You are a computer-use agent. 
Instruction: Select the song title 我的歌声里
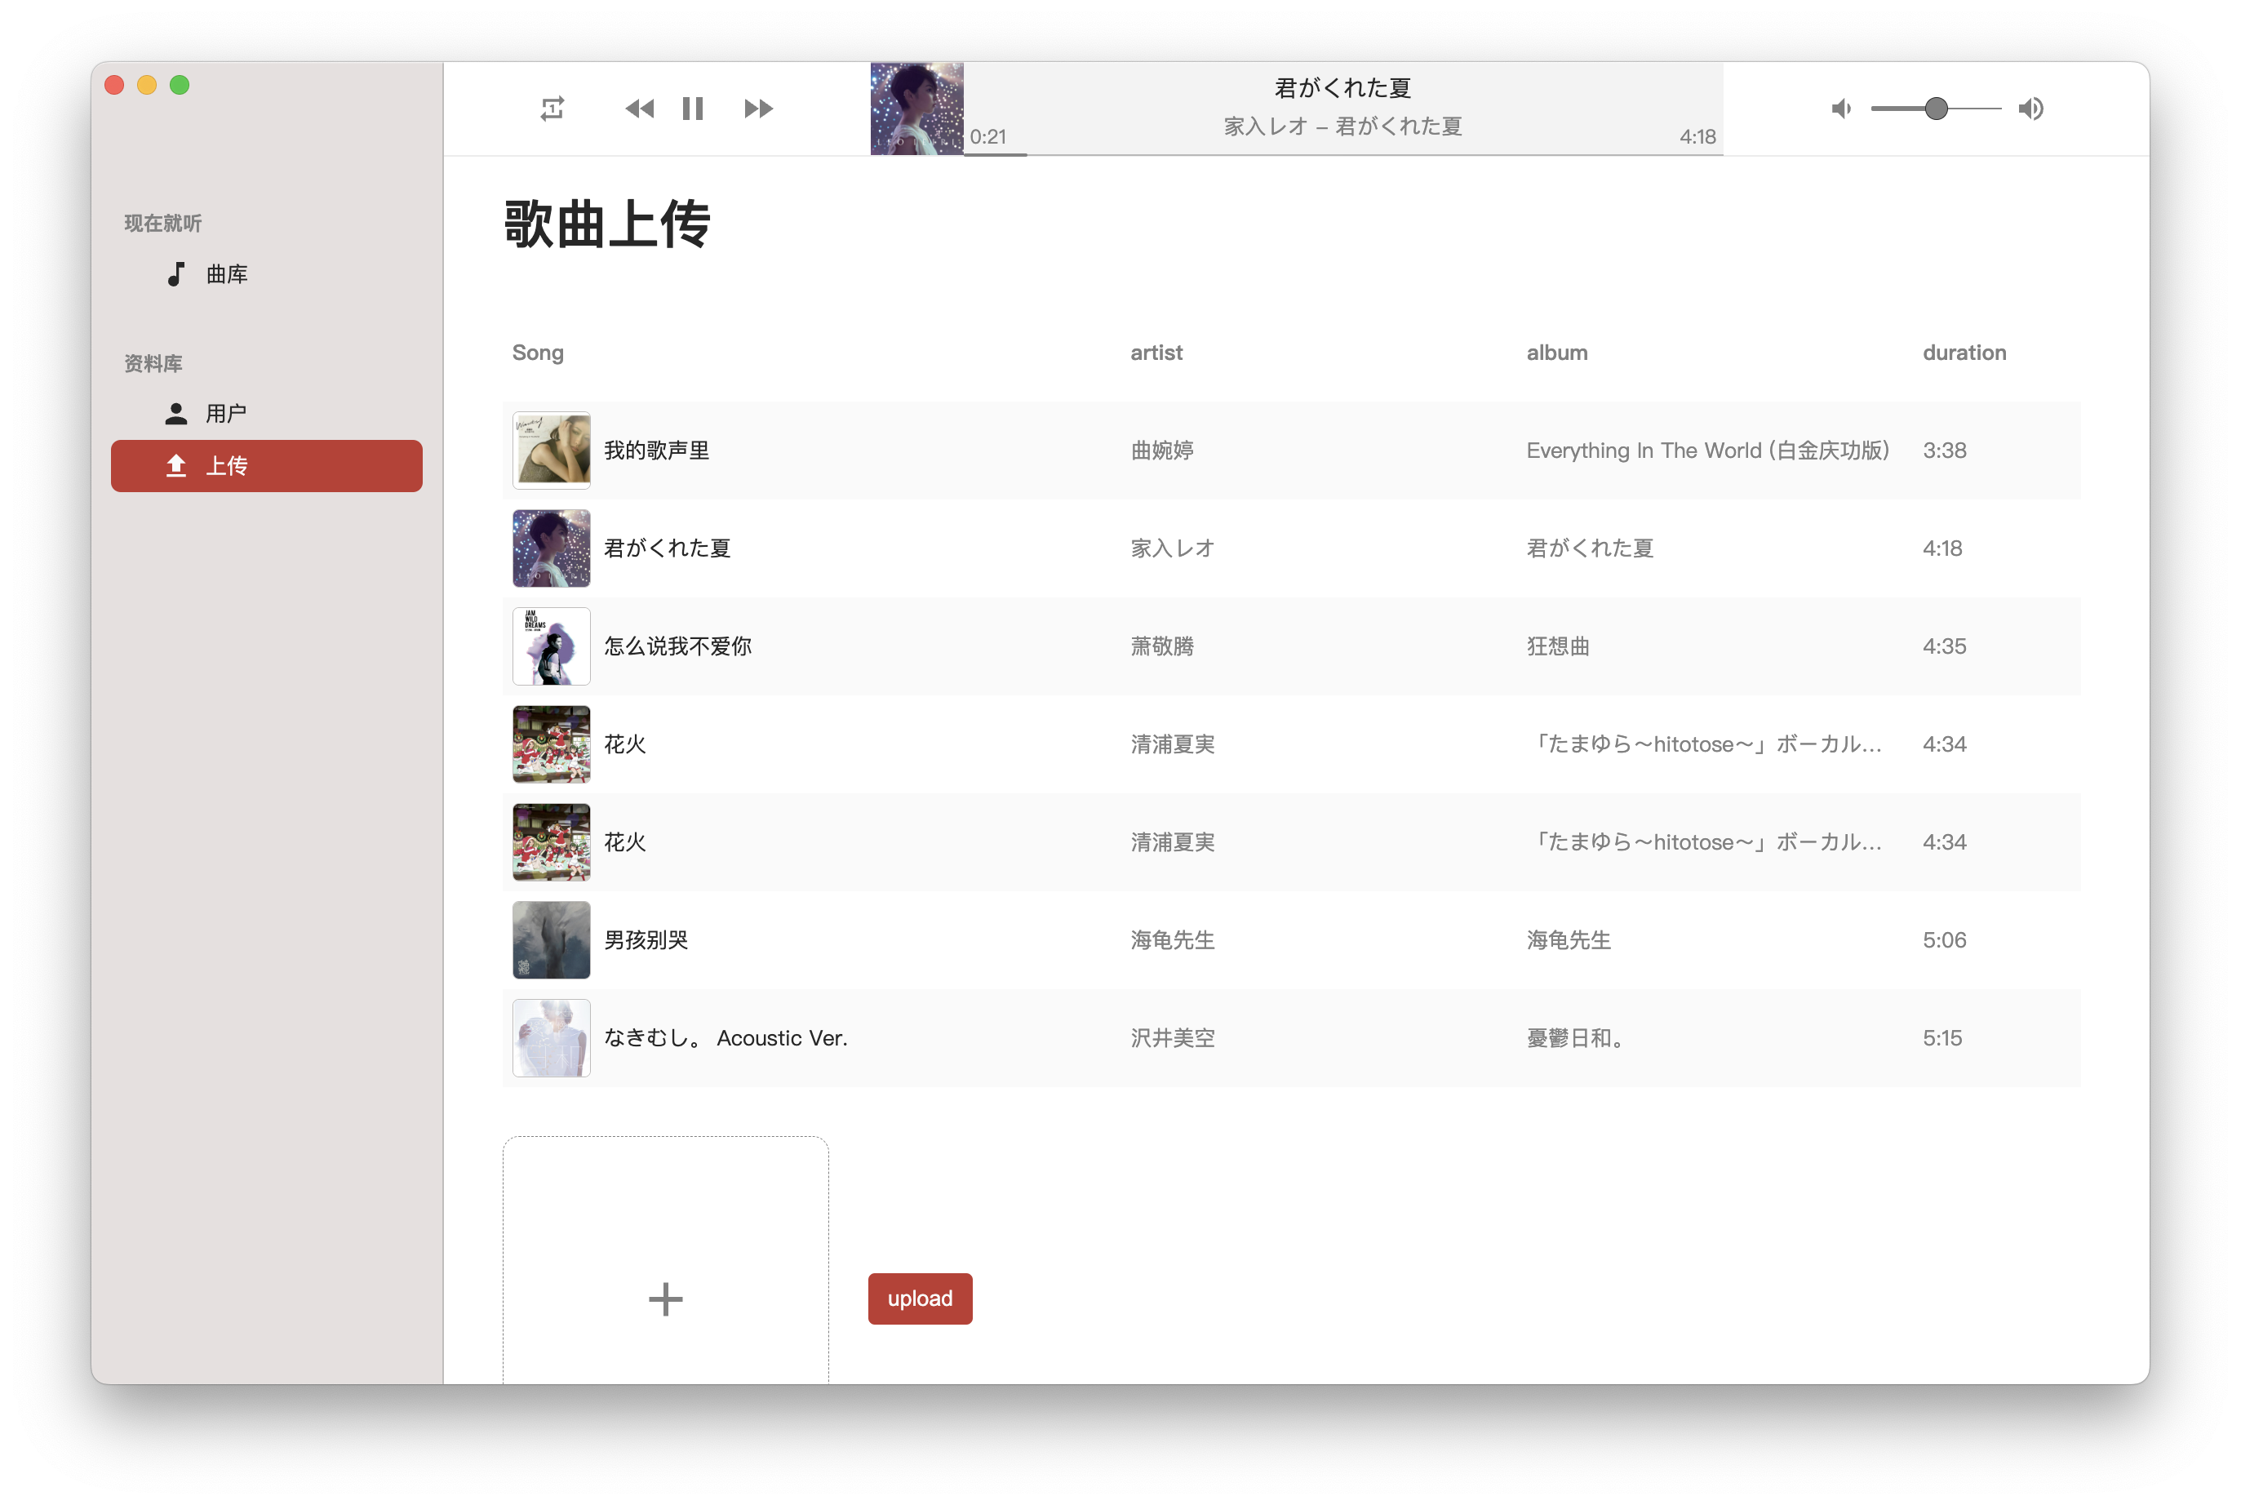click(x=656, y=451)
